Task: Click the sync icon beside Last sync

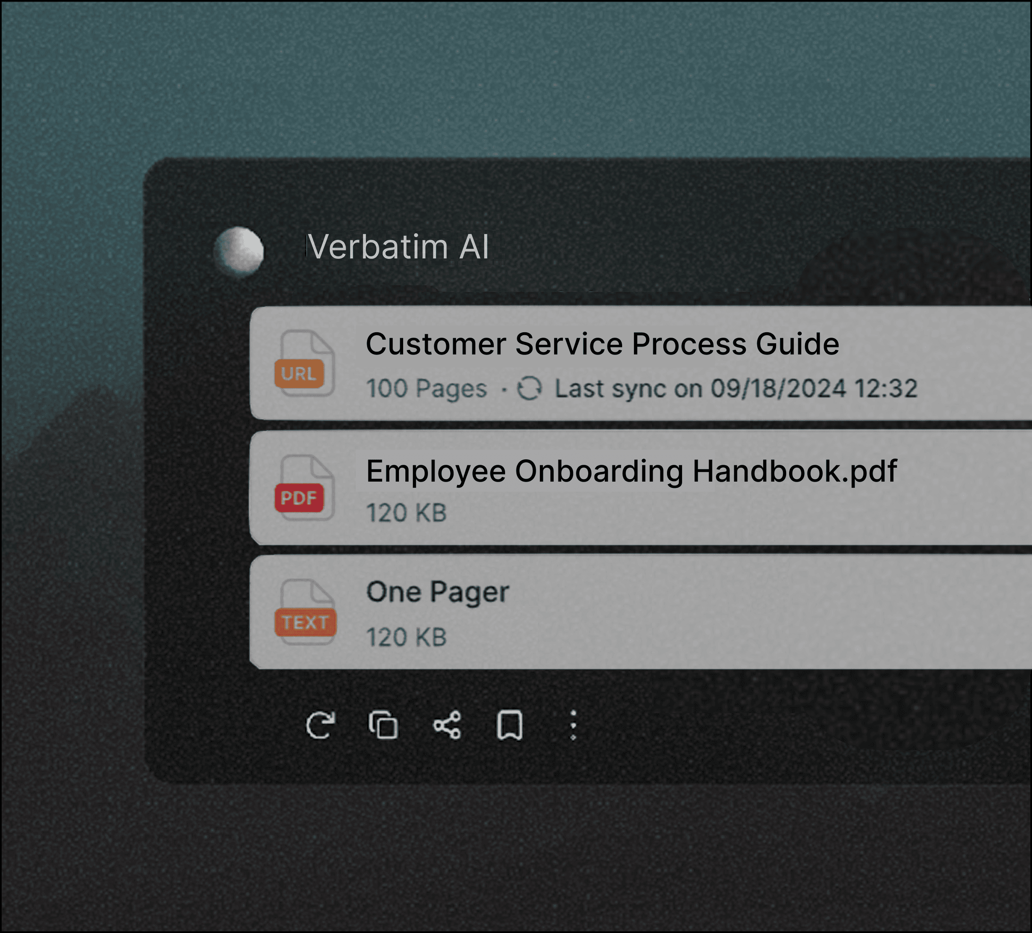Action: click(x=529, y=388)
